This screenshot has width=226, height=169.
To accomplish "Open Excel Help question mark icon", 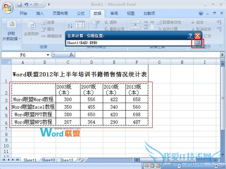I will 201,14.
